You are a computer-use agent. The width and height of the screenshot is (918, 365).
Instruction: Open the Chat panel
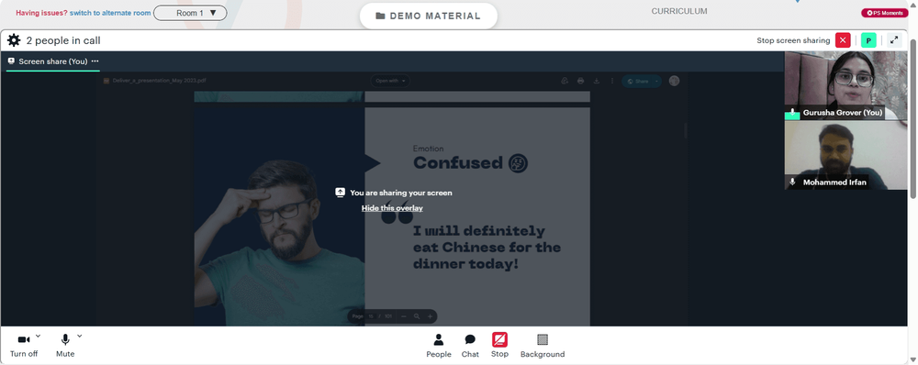[470, 345]
